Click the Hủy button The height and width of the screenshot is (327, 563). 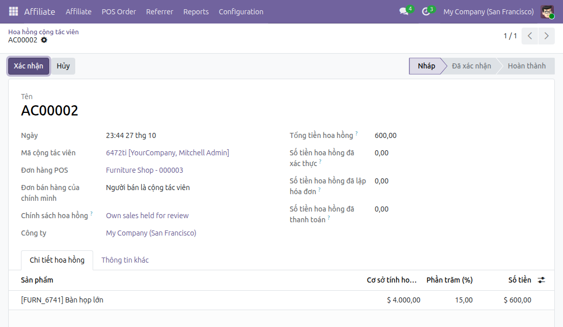63,66
